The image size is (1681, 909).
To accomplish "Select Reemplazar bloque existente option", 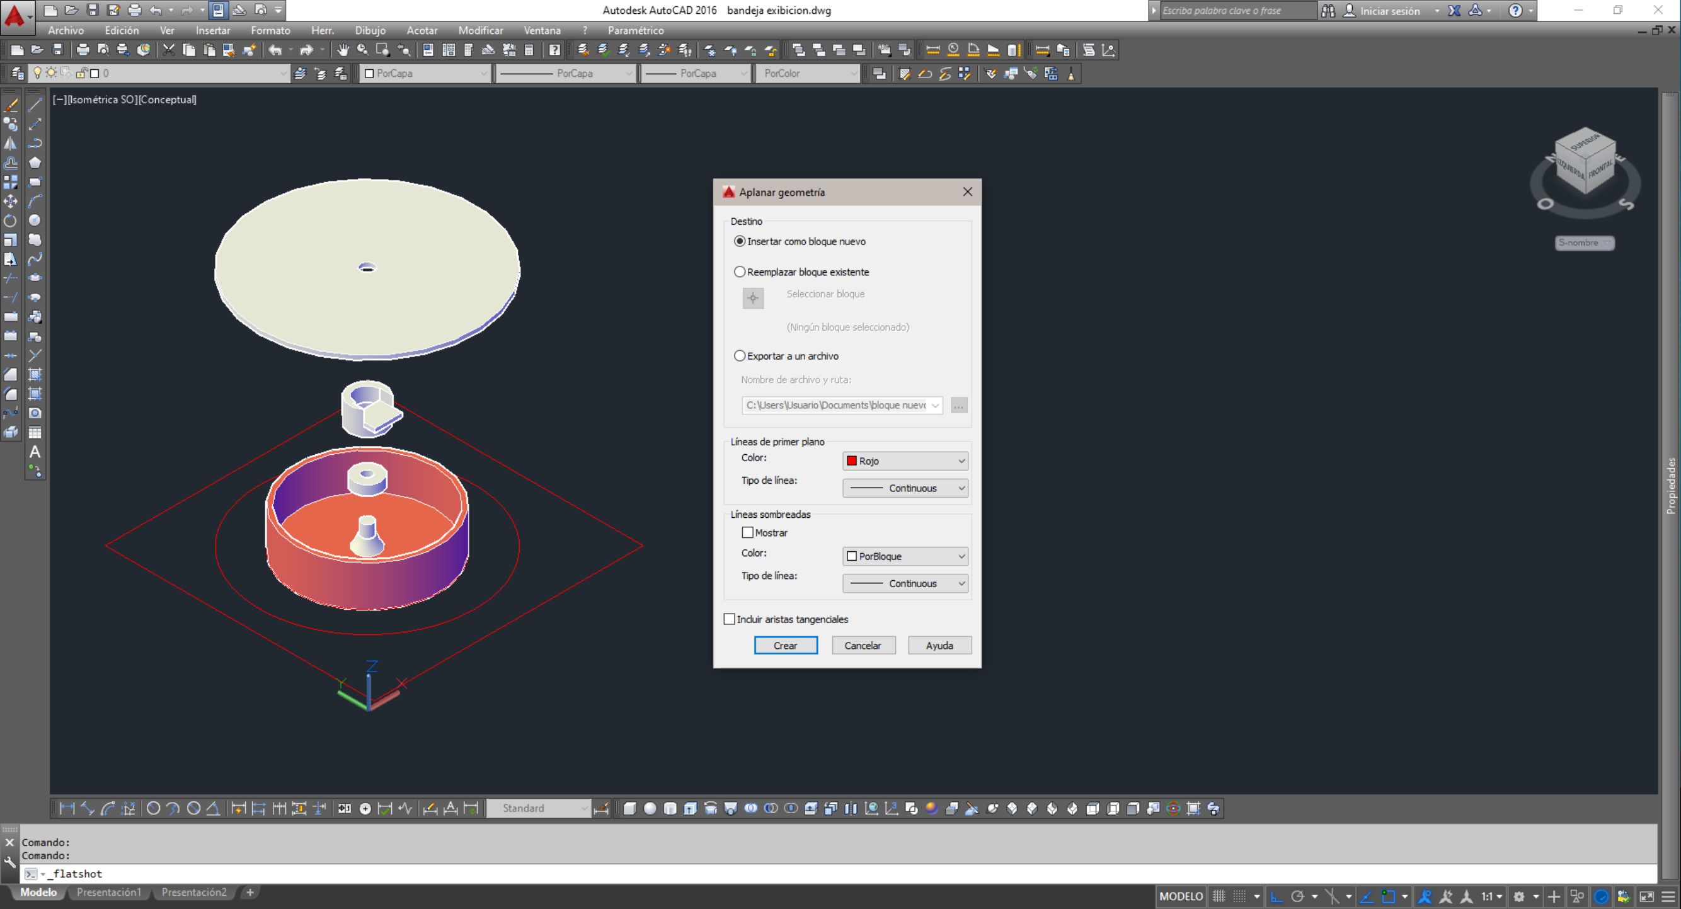I will pos(739,272).
